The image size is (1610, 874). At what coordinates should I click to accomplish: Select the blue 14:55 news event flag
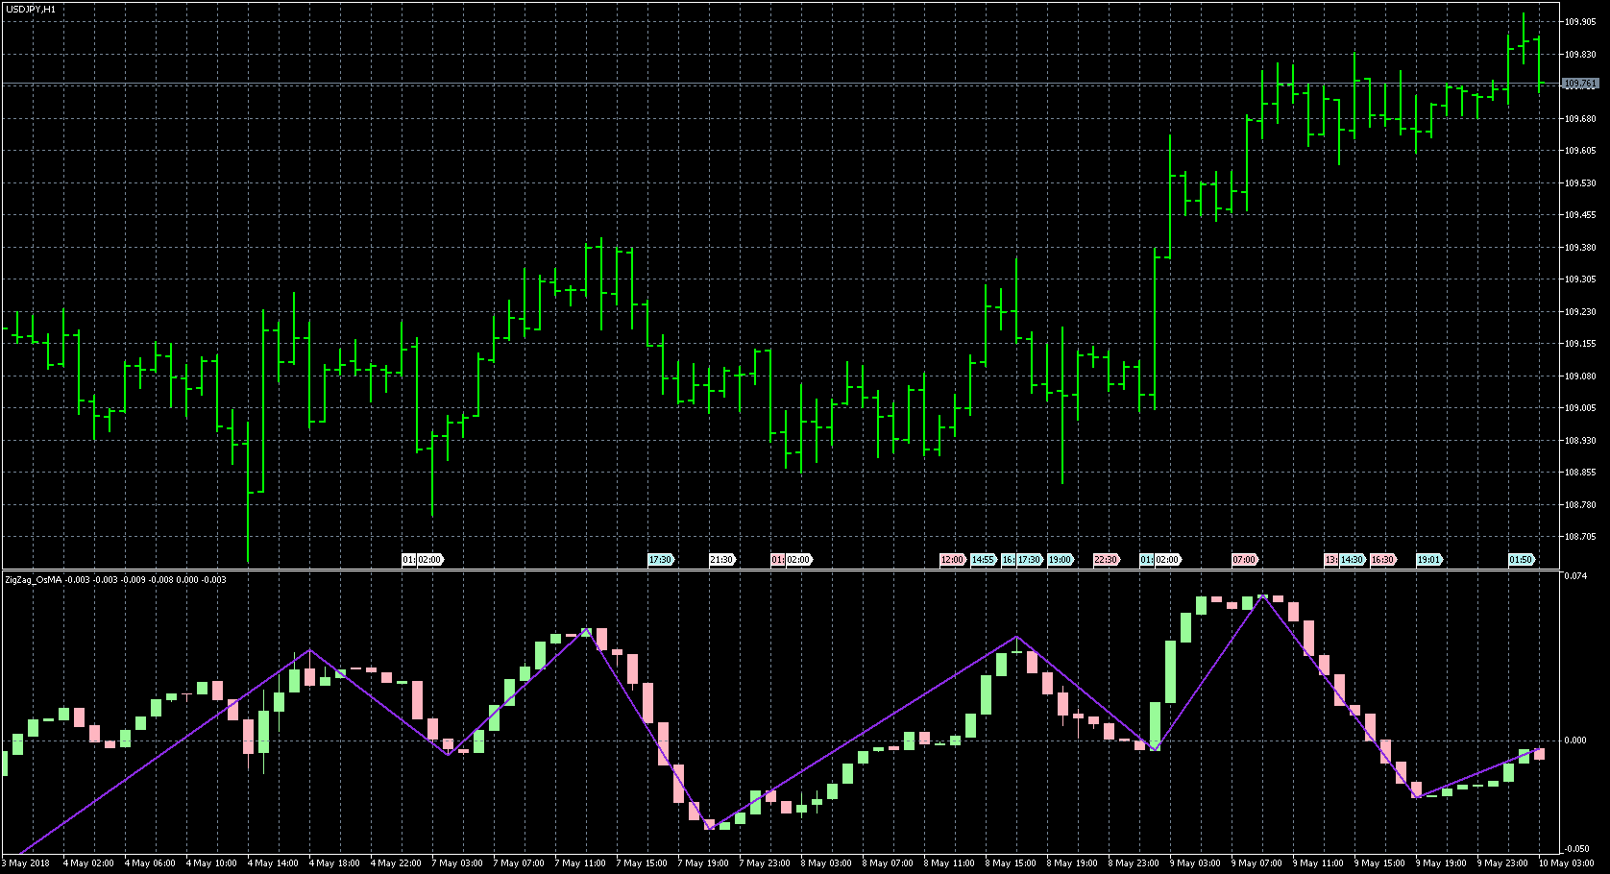983,560
